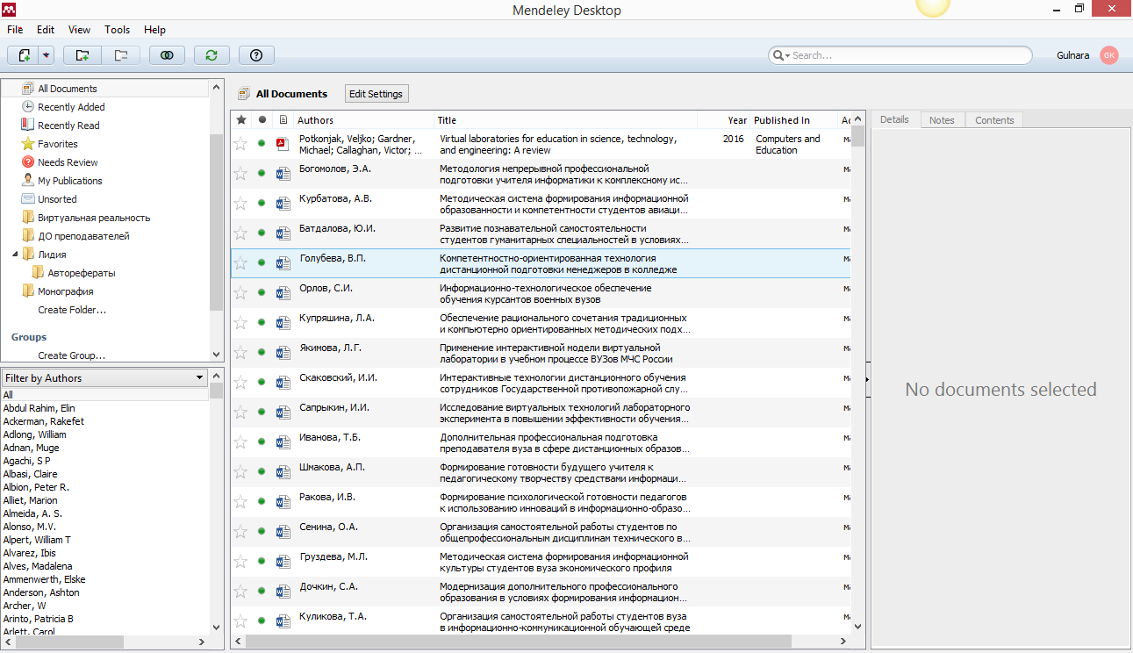Filter by author Adlong, William
Image resolution: width=1133 pixels, height=653 pixels.
34,434
